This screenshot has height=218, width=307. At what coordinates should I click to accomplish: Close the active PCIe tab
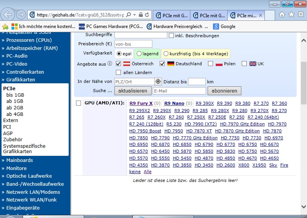(261, 15)
